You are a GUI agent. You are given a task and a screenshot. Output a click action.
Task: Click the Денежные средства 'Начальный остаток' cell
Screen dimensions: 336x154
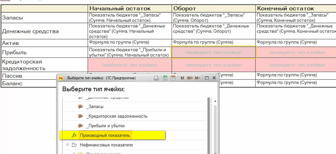point(130,31)
